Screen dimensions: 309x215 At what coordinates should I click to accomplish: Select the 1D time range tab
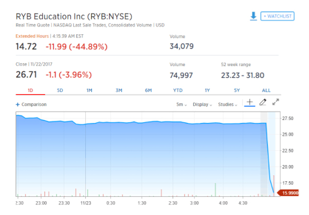(30, 90)
